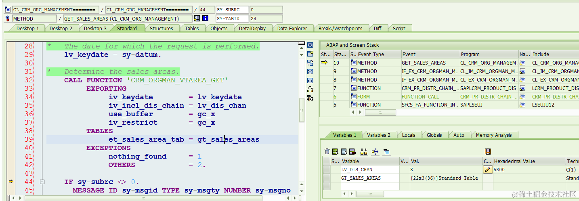Click the red delete-row icon in Variables toolbar
Viewport: 579px width, 201px height.
click(x=352, y=151)
